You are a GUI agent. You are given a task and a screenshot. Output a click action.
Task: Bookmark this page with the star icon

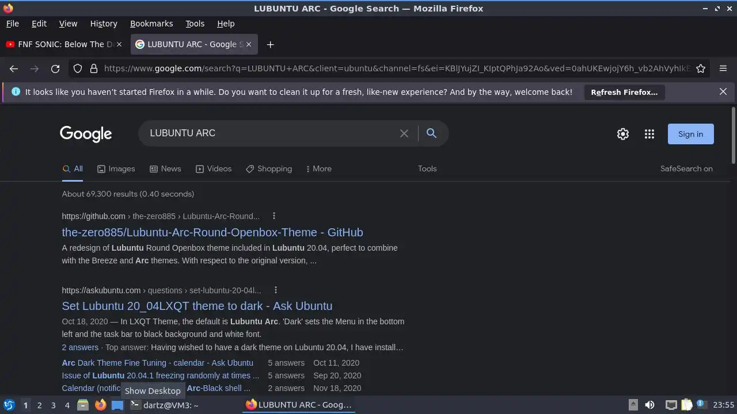[x=701, y=68]
